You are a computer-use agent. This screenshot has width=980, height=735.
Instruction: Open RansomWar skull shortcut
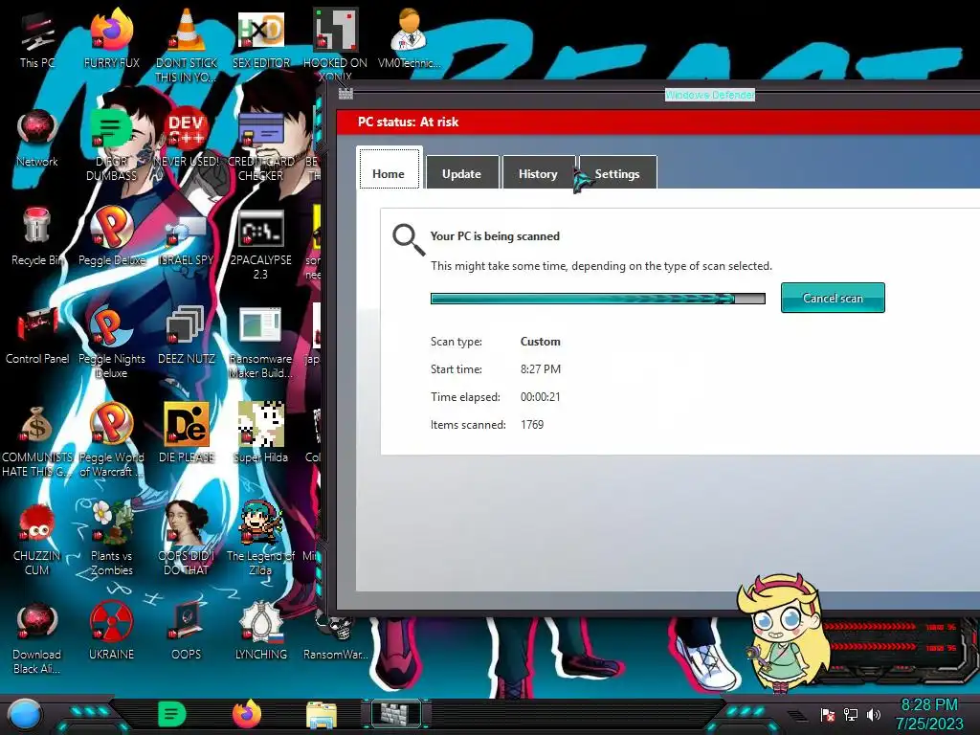pyautogui.click(x=335, y=637)
